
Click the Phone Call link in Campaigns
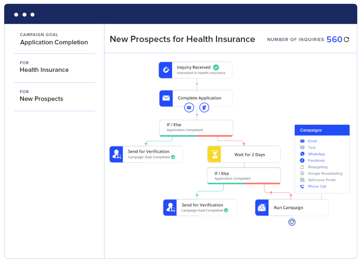pos(317,186)
